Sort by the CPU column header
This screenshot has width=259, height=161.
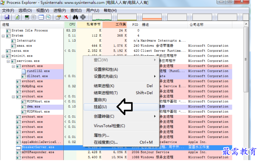pyautogui.click(x=70, y=25)
